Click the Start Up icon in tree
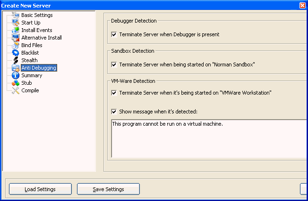 [x=16, y=23]
